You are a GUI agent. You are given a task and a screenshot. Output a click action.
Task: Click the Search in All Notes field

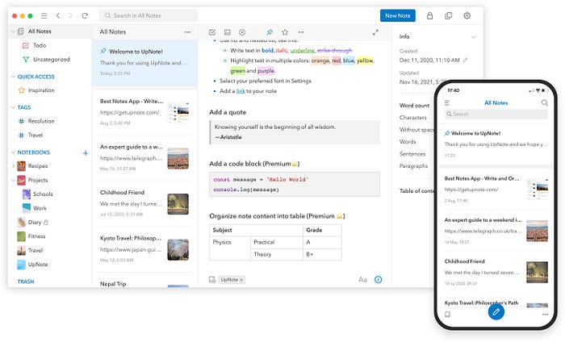[148, 15]
